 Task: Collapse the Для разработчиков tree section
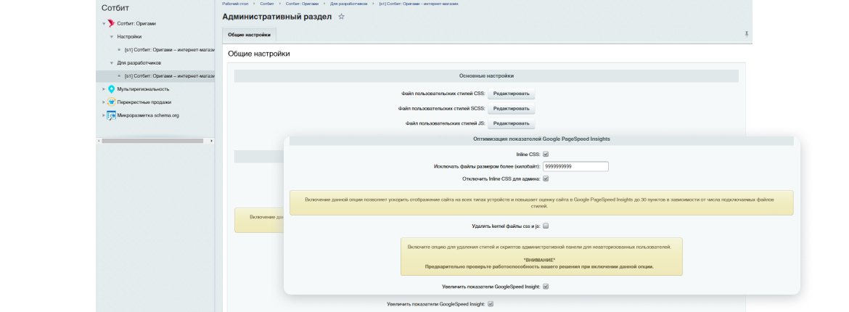(112, 63)
